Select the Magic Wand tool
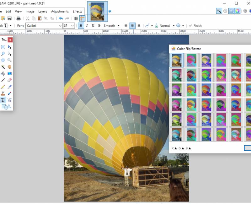Image resolution: width=251 pixels, height=204 pixels. [3, 67]
